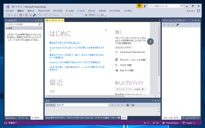Click the Solution Explorer Home icon
The height and width of the screenshot is (128, 205).
coord(172,25)
